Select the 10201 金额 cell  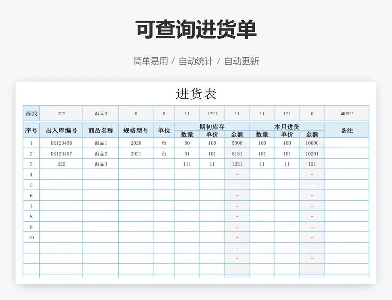[312, 154]
